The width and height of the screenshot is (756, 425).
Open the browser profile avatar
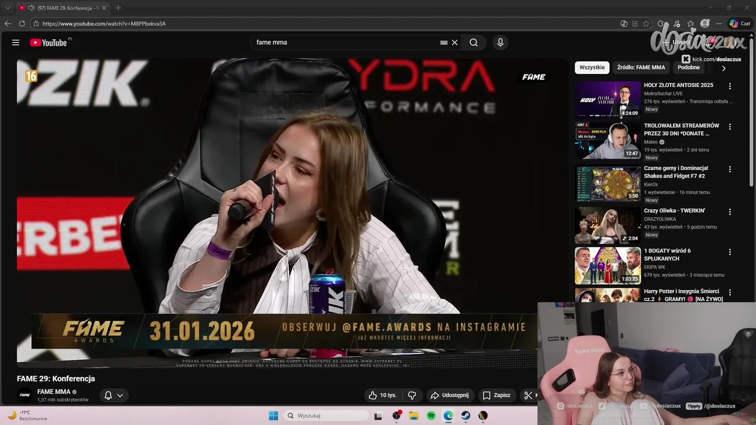click(x=705, y=24)
